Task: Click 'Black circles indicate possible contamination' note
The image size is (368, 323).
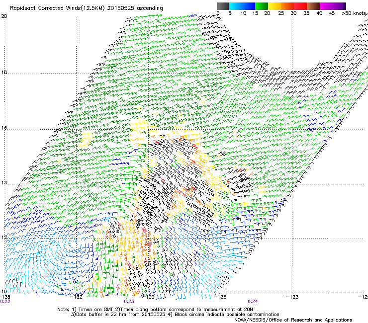Action: pos(227,315)
